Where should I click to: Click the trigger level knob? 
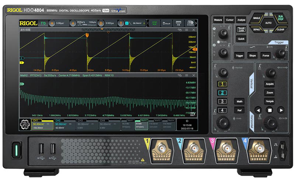click(281, 54)
